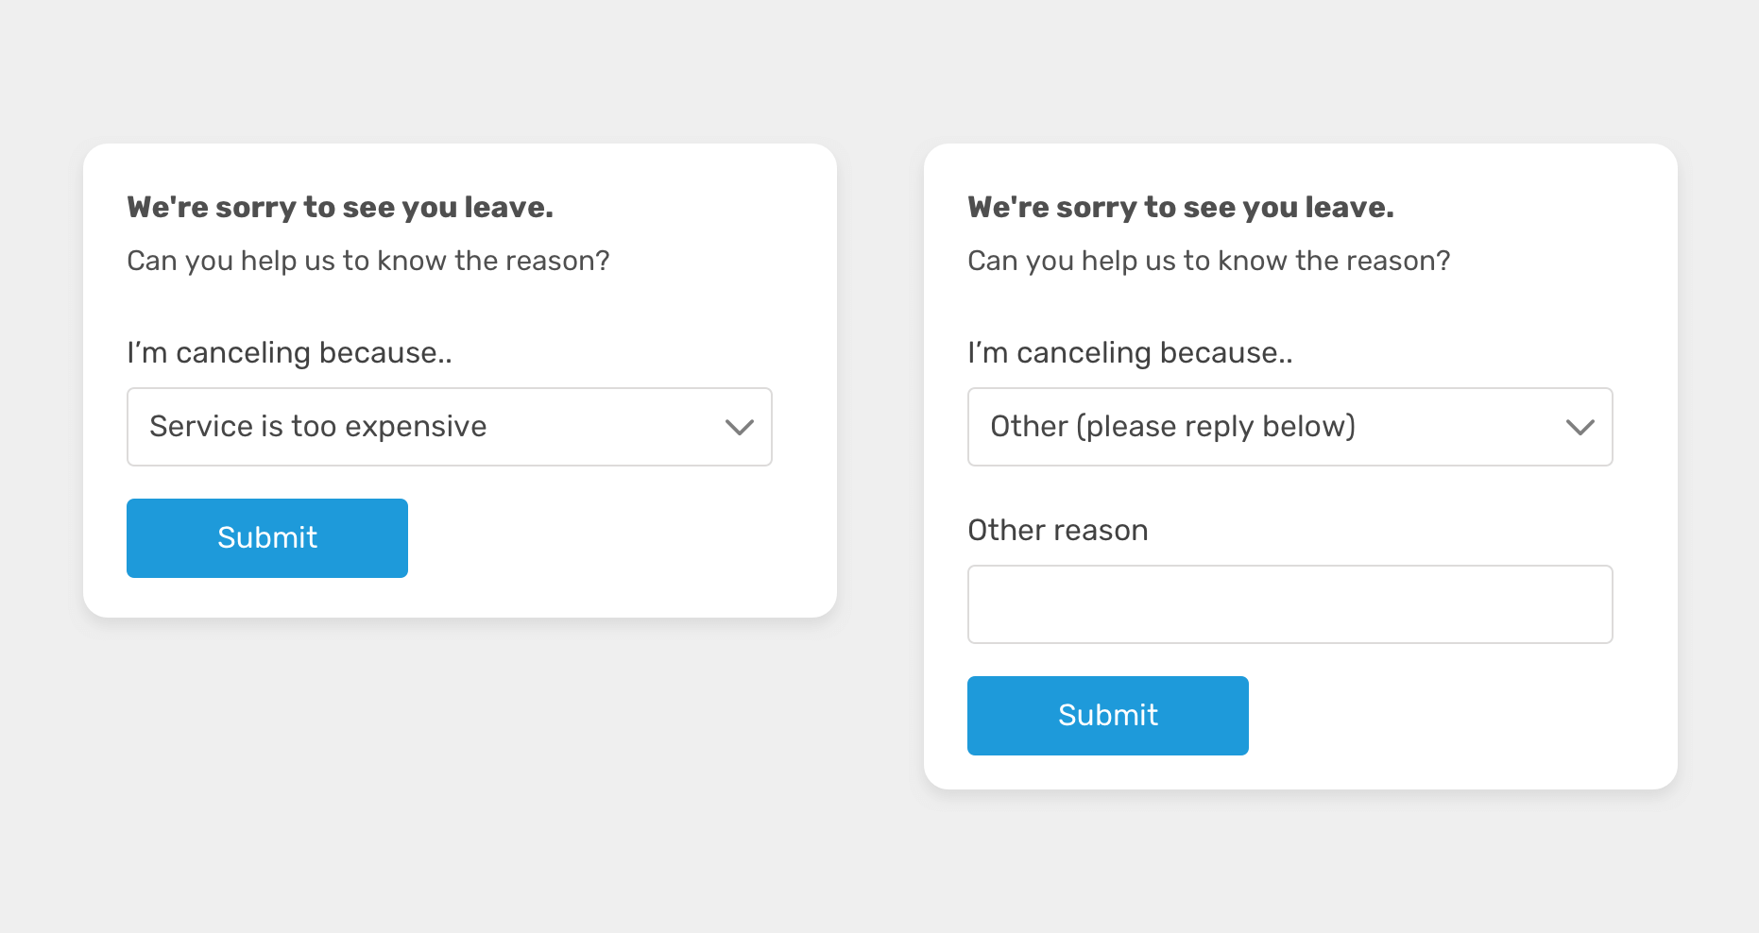Click the "sorry to see you leave" heading in the Other-reason card
The height and width of the screenshot is (933, 1759).
(x=1180, y=208)
